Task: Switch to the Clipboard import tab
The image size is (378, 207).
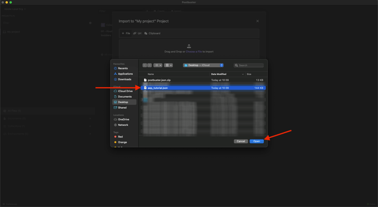Action: [x=152, y=34]
